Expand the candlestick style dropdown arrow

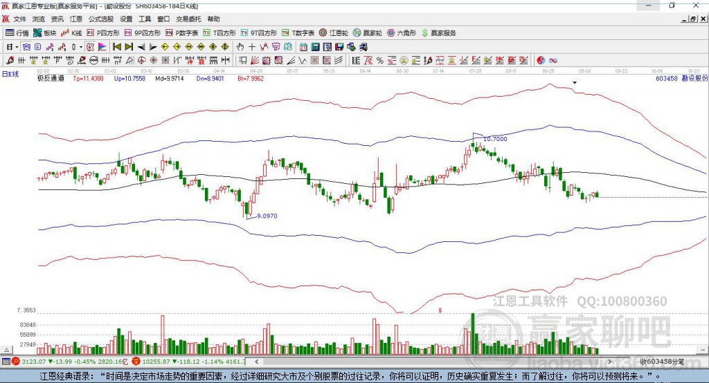click(81, 47)
